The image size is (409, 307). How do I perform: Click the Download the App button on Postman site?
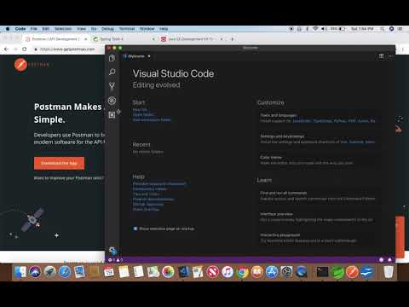59,163
